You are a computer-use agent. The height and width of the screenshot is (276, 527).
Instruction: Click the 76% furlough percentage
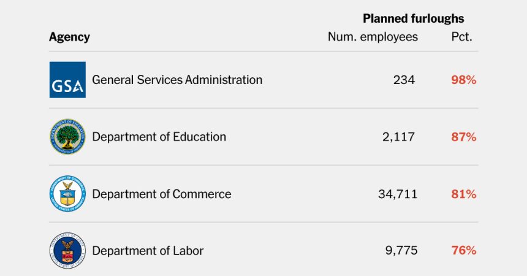[463, 250]
